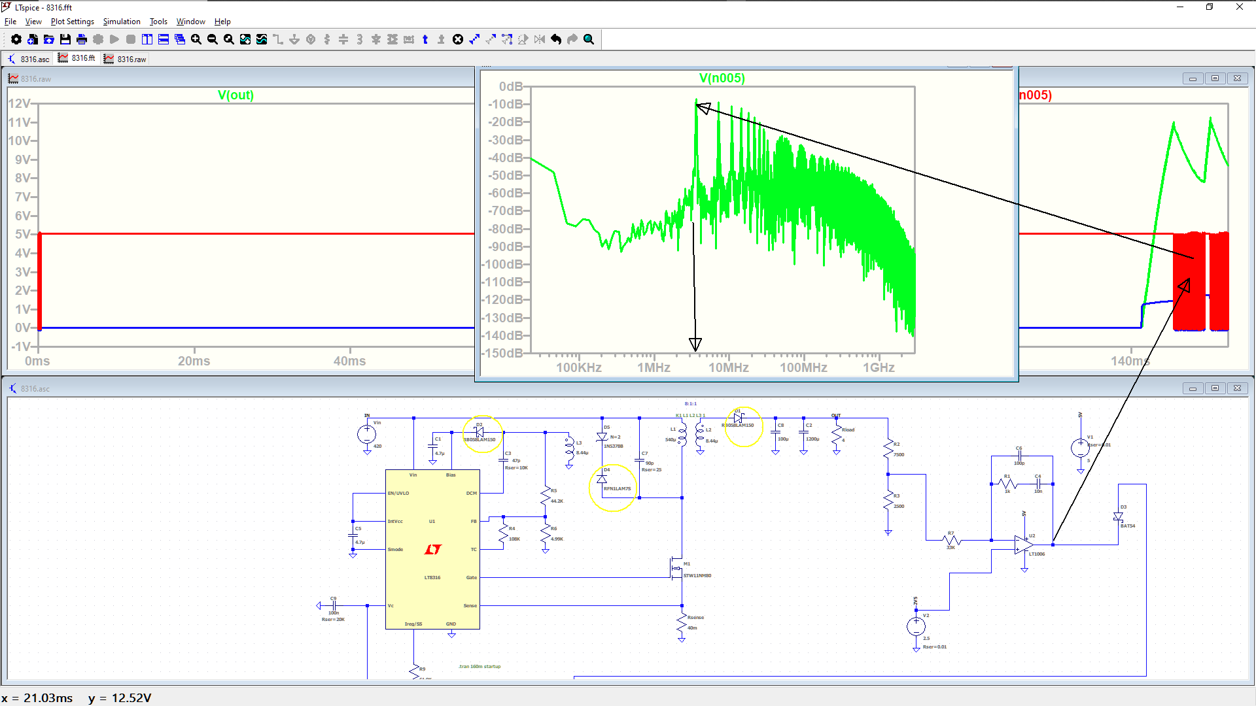Click the Undo arrow icon

pos(556,39)
